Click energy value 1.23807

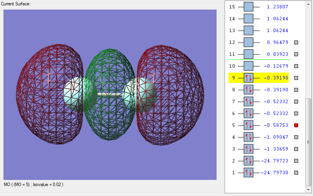point(278,7)
